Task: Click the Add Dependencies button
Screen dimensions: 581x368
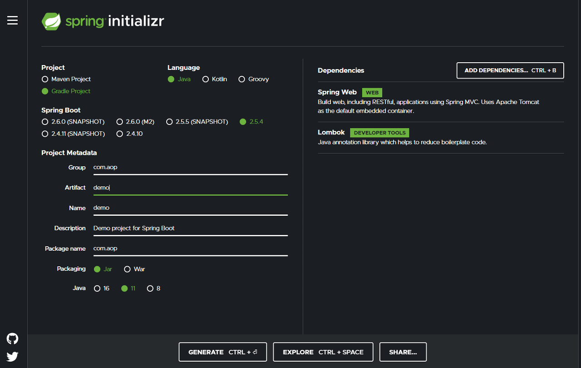Action: [x=510, y=70]
